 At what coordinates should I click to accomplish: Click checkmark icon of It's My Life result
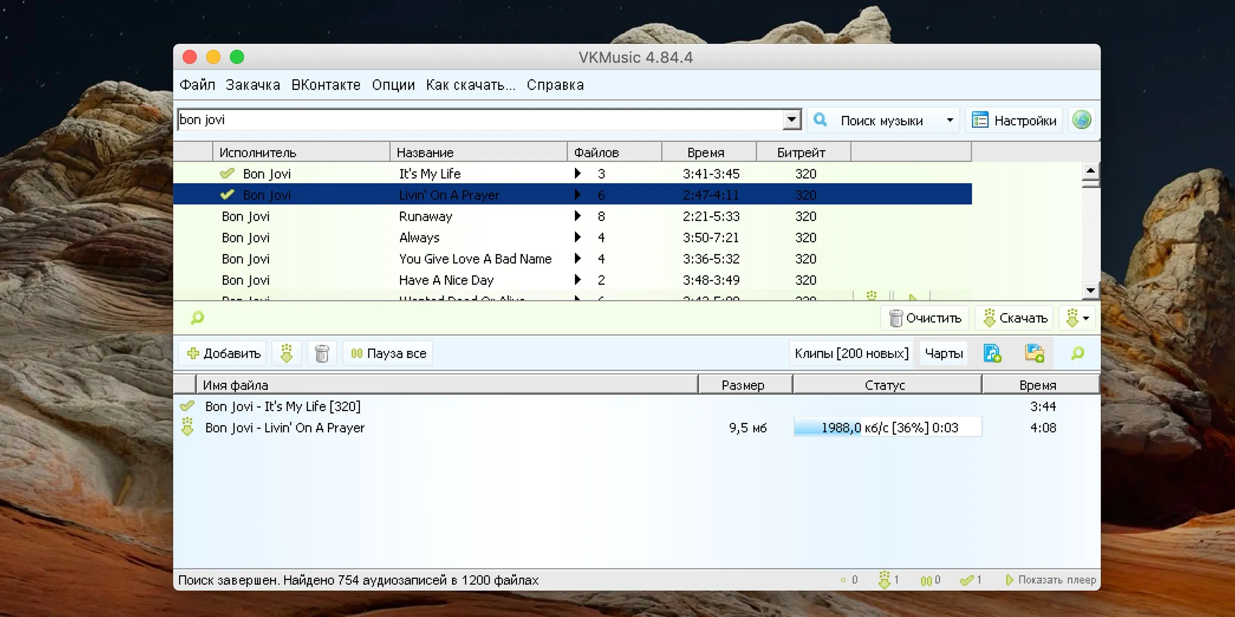coord(227,173)
